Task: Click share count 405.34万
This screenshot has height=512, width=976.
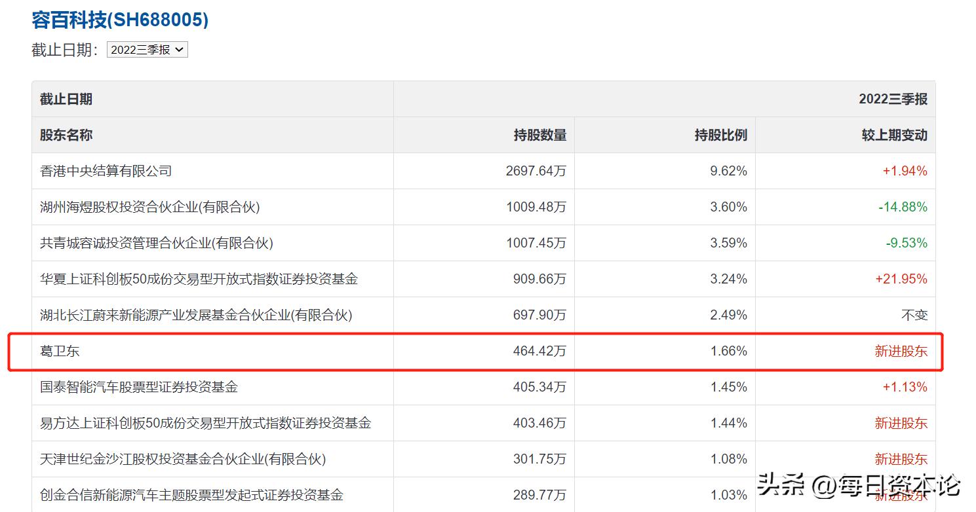Action: pos(539,388)
